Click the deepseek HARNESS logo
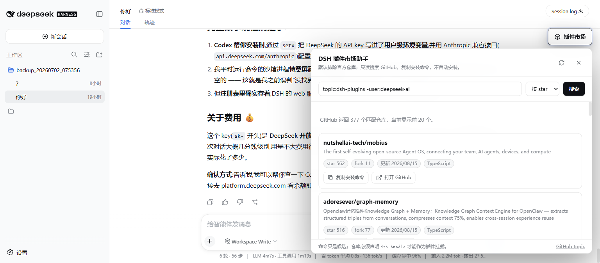 click(42, 14)
